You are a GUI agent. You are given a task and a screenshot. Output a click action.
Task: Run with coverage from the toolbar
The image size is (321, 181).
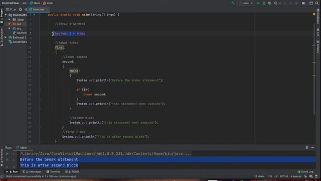[270, 3]
